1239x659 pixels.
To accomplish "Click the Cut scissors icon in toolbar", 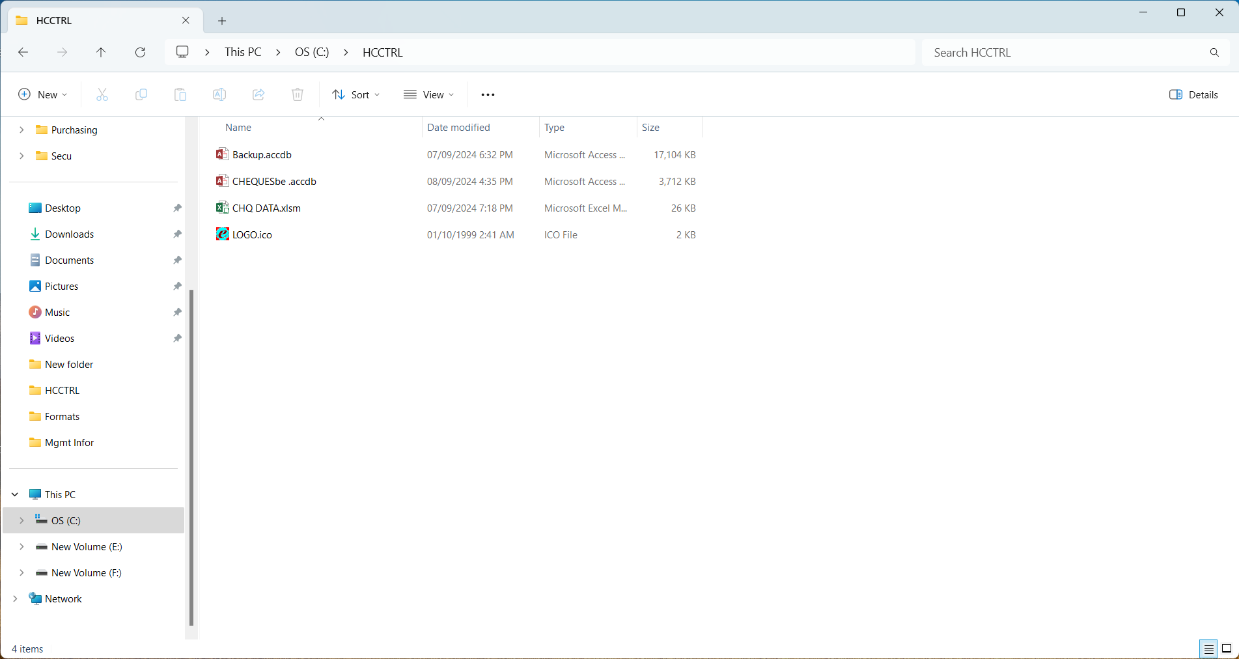I will [x=102, y=95].
